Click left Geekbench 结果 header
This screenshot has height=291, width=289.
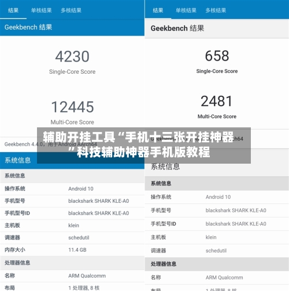tap(28, 27)
